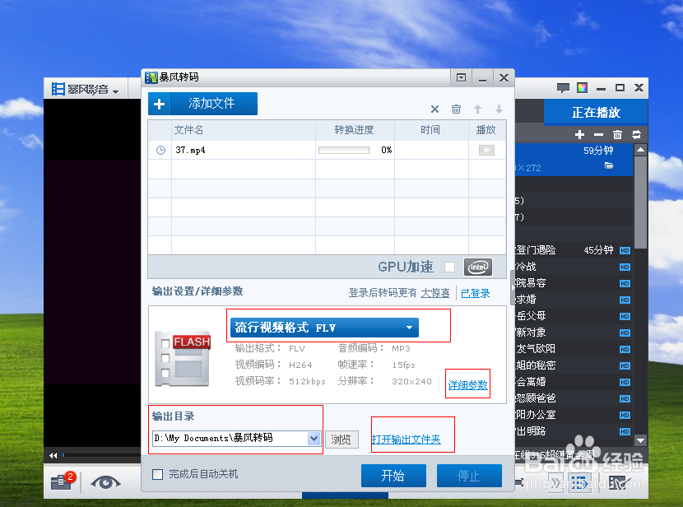Toggle the eye icon in 暴风影音
Image resolution: width=683 pixels, height=507 pixels.
click(105, 482)
